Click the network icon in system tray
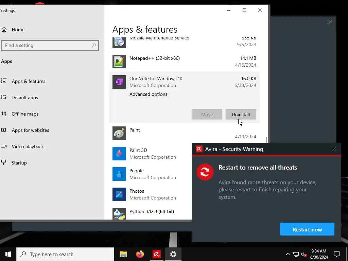The image size is (348, 261). [x=296, y=254]
